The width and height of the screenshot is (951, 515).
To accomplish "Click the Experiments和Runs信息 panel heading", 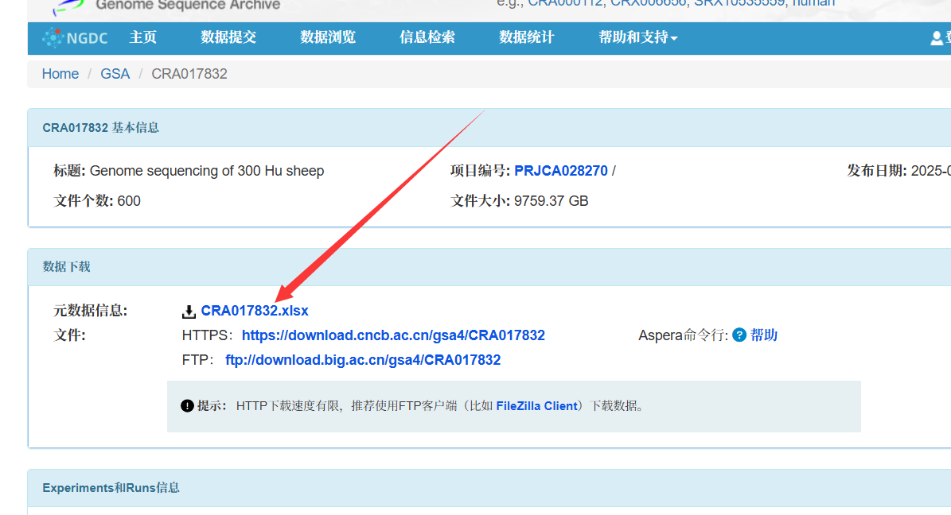I will pyautogui.click(x=111, y=488).
